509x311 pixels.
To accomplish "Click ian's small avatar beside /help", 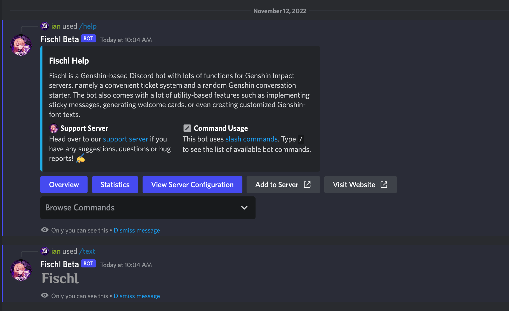I will (45, 26).
